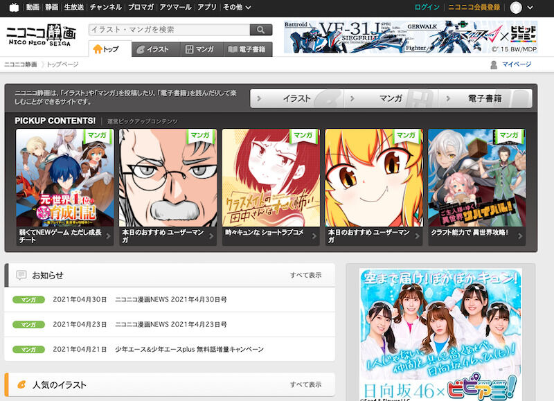Image resolution: width=554 pixels, height=401 pixels.
Task: Open the 日向坂46 × ビビアミ advertisement
Action: (440, 335)
